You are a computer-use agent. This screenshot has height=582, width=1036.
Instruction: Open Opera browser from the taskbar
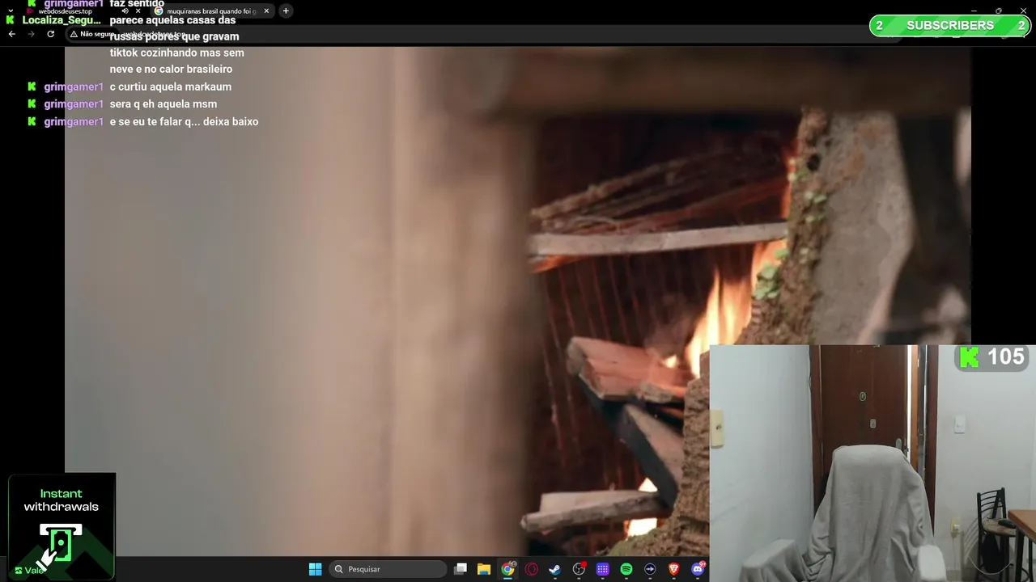point(532,569)
